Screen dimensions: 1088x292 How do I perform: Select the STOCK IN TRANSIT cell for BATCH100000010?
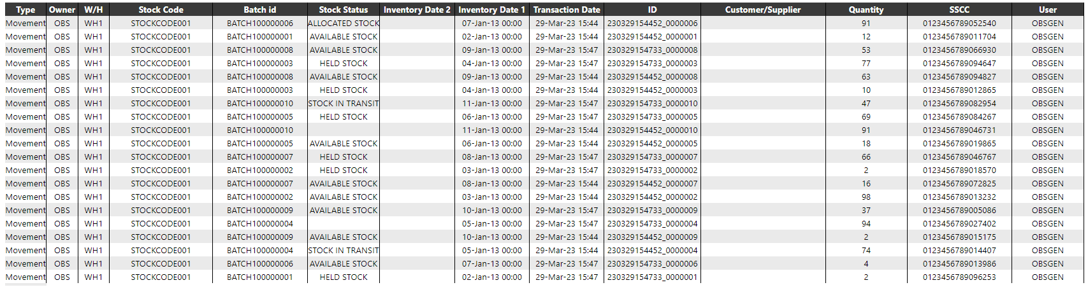coord(344,104)
